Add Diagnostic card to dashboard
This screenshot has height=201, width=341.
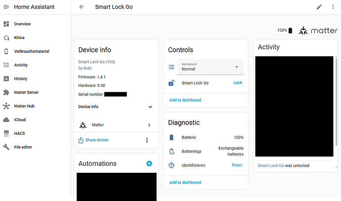[x=185, y=183]
